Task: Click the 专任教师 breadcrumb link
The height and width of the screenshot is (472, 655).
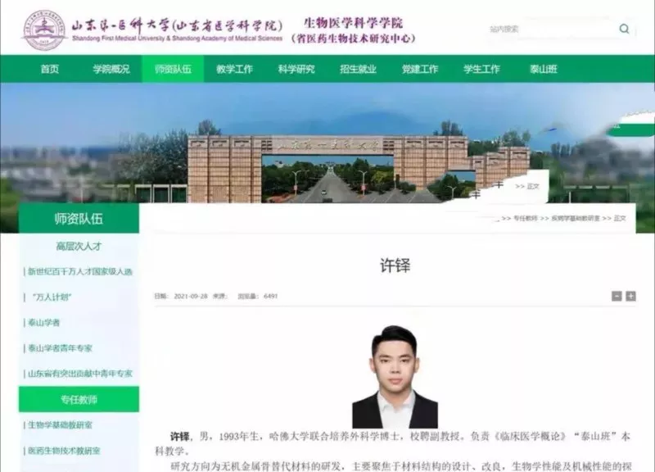Action: [525, 219]
